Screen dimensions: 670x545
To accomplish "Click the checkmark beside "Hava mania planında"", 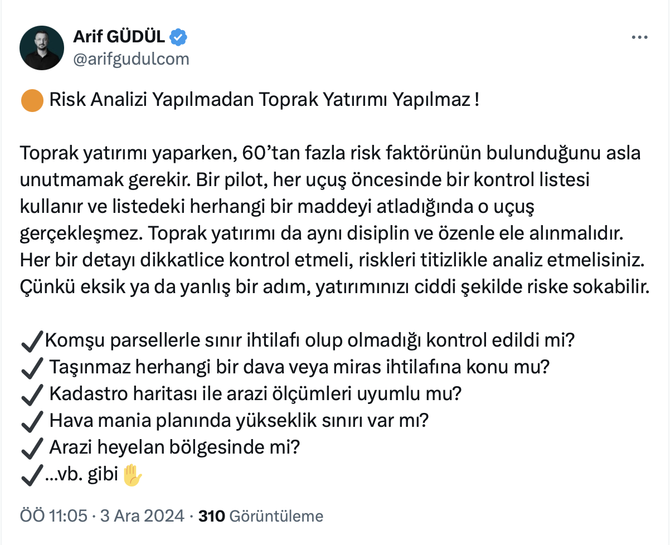I will (x=31, y=421).
